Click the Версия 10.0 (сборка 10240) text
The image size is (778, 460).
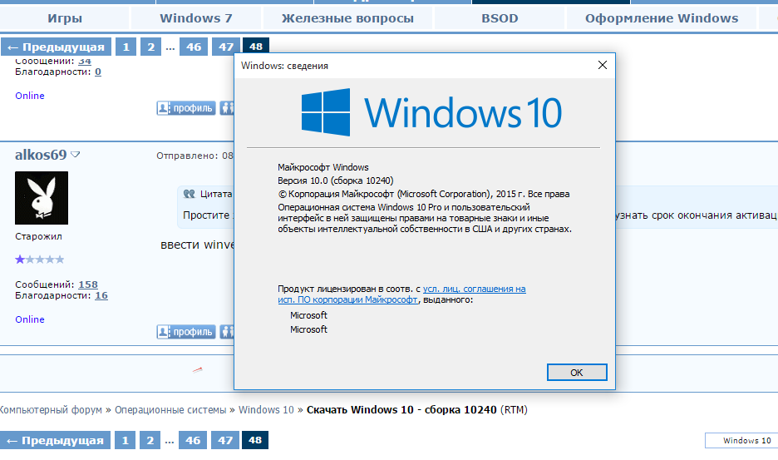[336, 181]
